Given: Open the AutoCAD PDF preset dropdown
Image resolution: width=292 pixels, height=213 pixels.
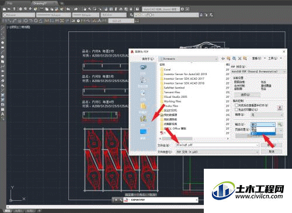Looking at the screenshot, I should coord(259,72).
